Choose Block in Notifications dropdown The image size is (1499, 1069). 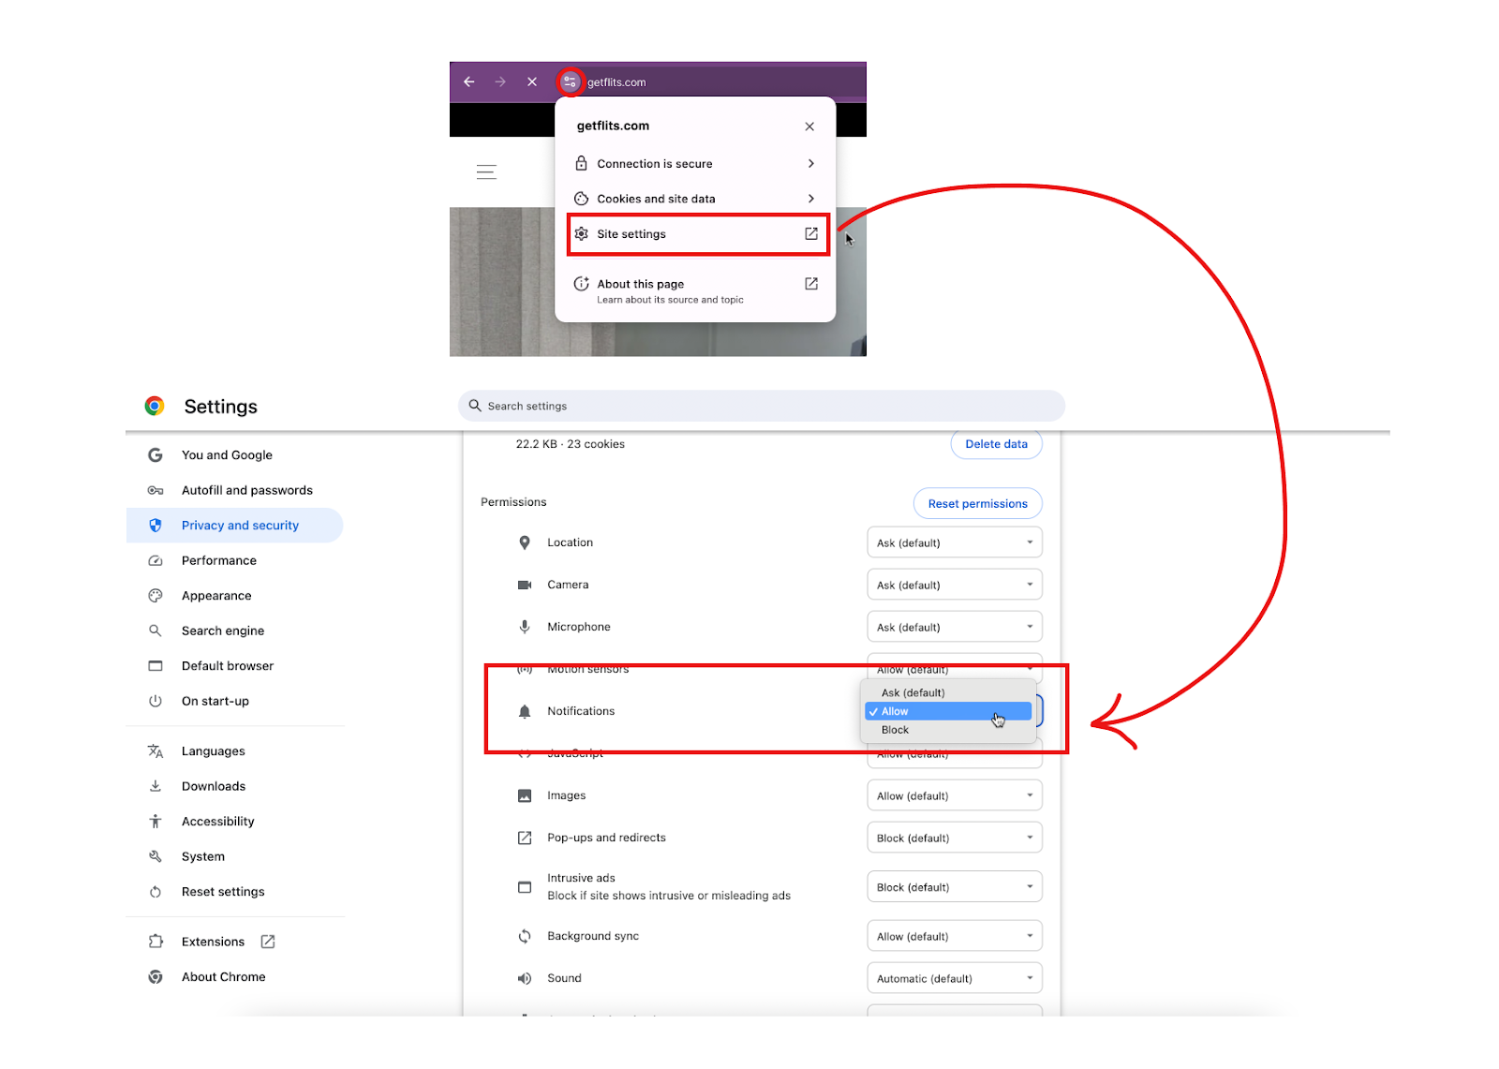[948, 730]
